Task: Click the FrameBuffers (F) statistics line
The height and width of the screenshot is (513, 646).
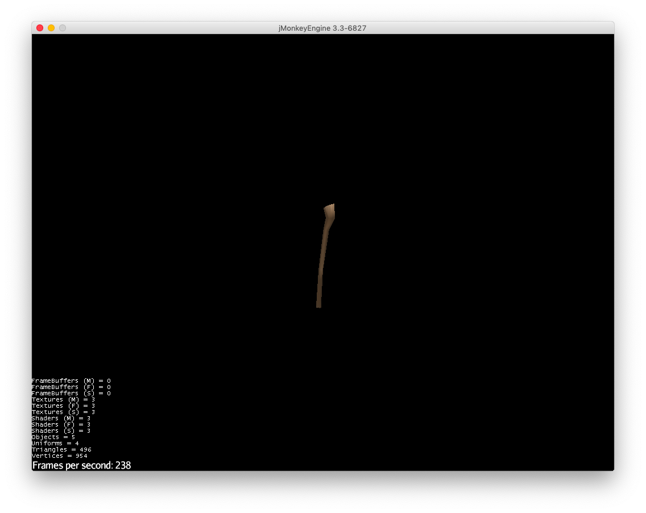Action: coord(71,387)
